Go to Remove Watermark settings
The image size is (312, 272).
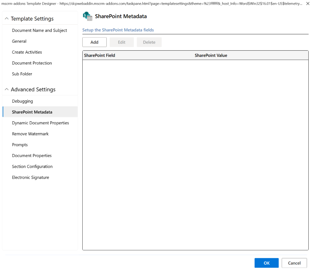click(30, 134)
